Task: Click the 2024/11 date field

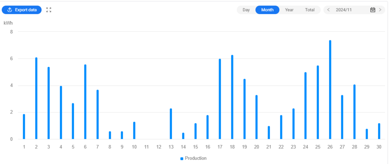Action: click(x=344, y=10)
